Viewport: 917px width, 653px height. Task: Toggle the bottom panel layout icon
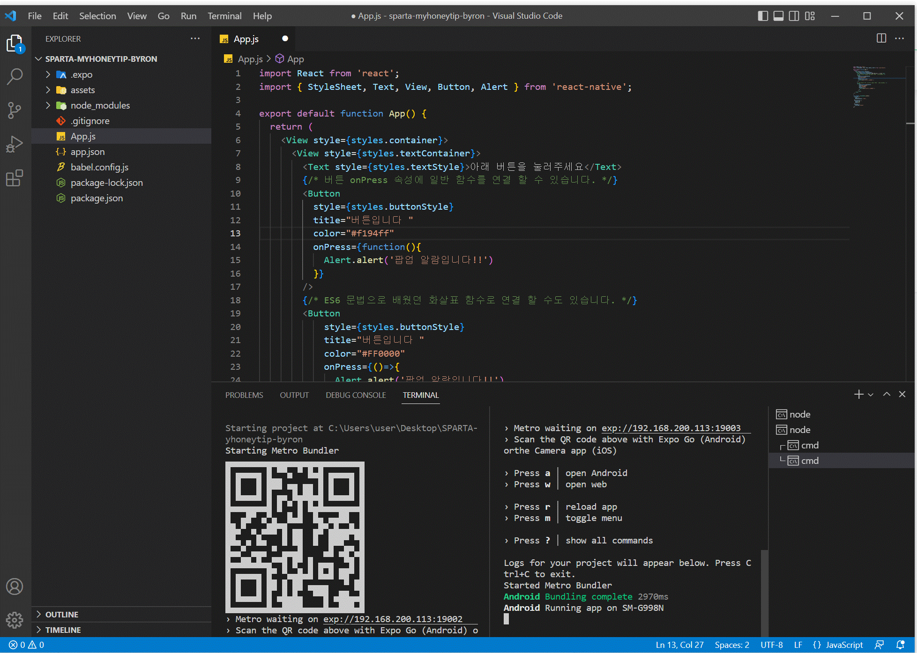click(778, 16)
